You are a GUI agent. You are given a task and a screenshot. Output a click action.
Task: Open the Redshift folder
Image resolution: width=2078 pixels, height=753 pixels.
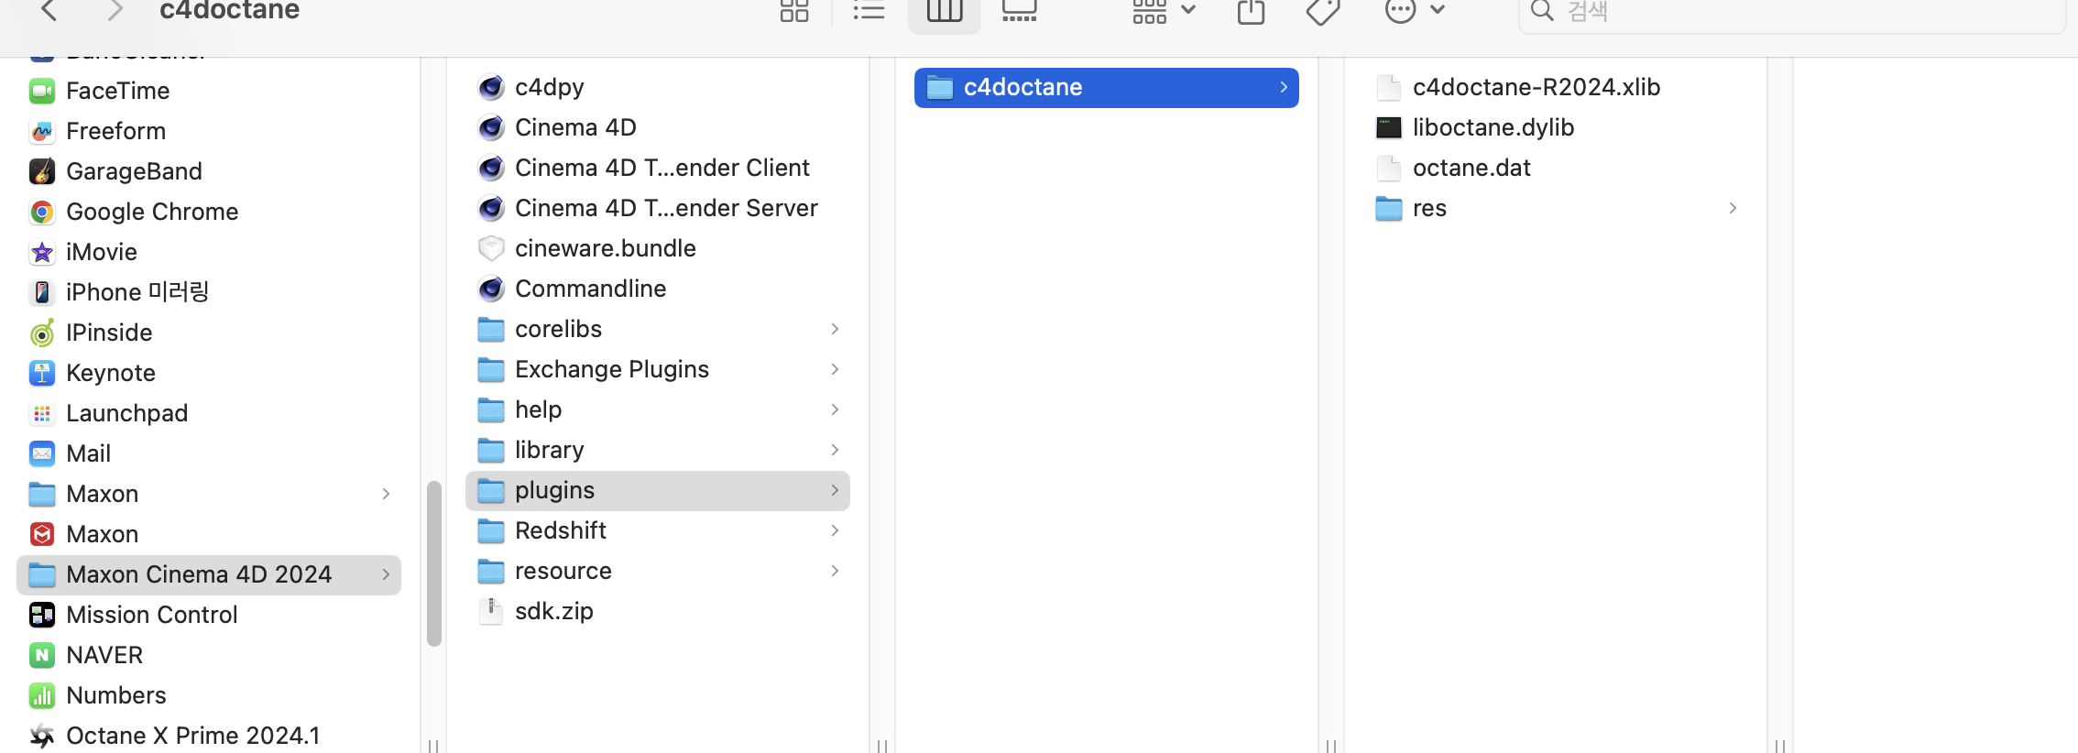pos(560,530)
